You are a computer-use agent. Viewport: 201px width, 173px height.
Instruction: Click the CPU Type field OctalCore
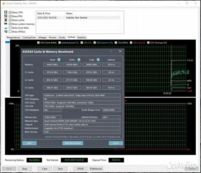(82, 95)
